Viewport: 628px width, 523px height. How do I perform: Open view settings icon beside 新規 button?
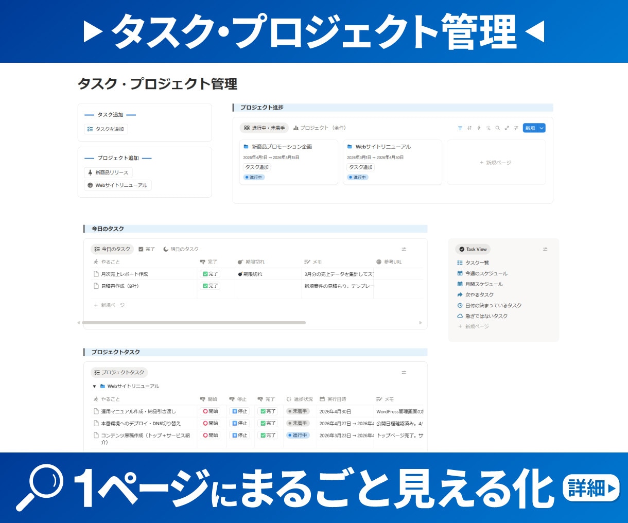coord(516,128)
